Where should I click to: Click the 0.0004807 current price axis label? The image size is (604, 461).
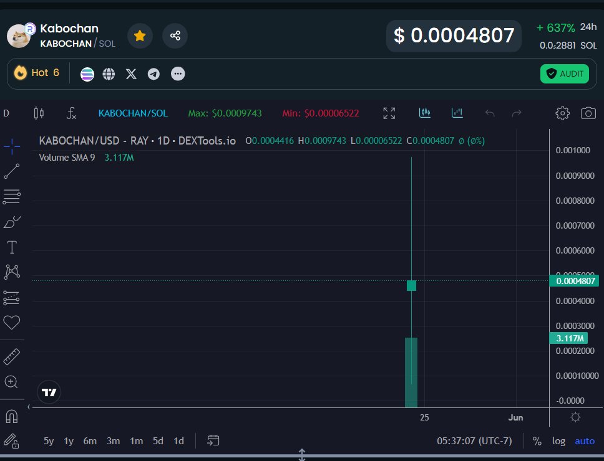pos(575,281)
